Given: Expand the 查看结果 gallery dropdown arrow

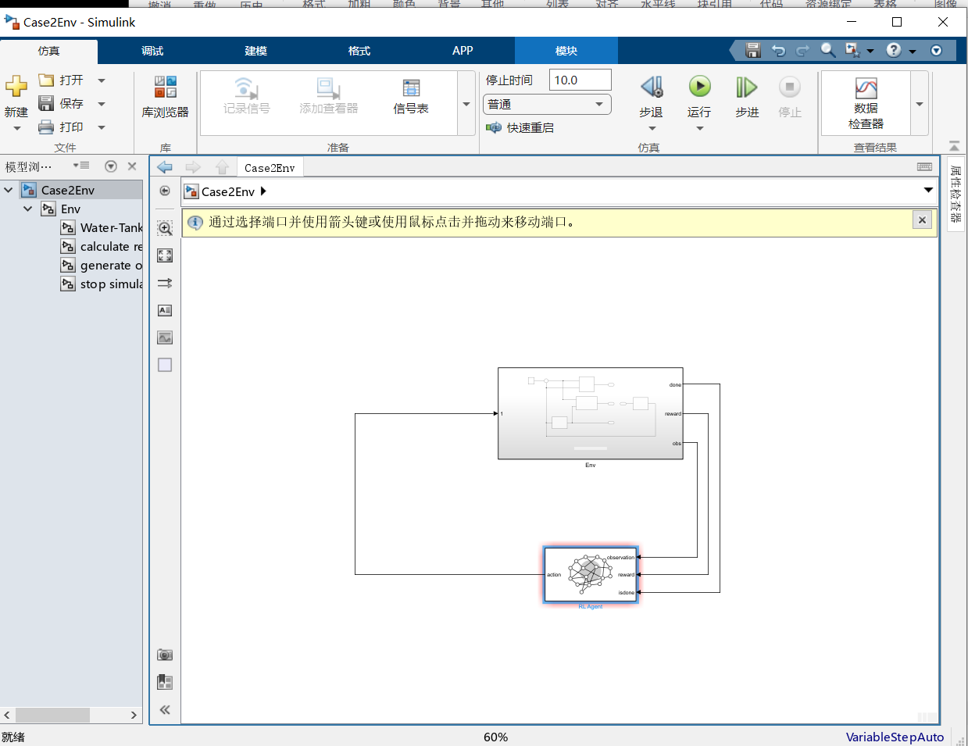Looking at the screenshot, I should 920,104.
